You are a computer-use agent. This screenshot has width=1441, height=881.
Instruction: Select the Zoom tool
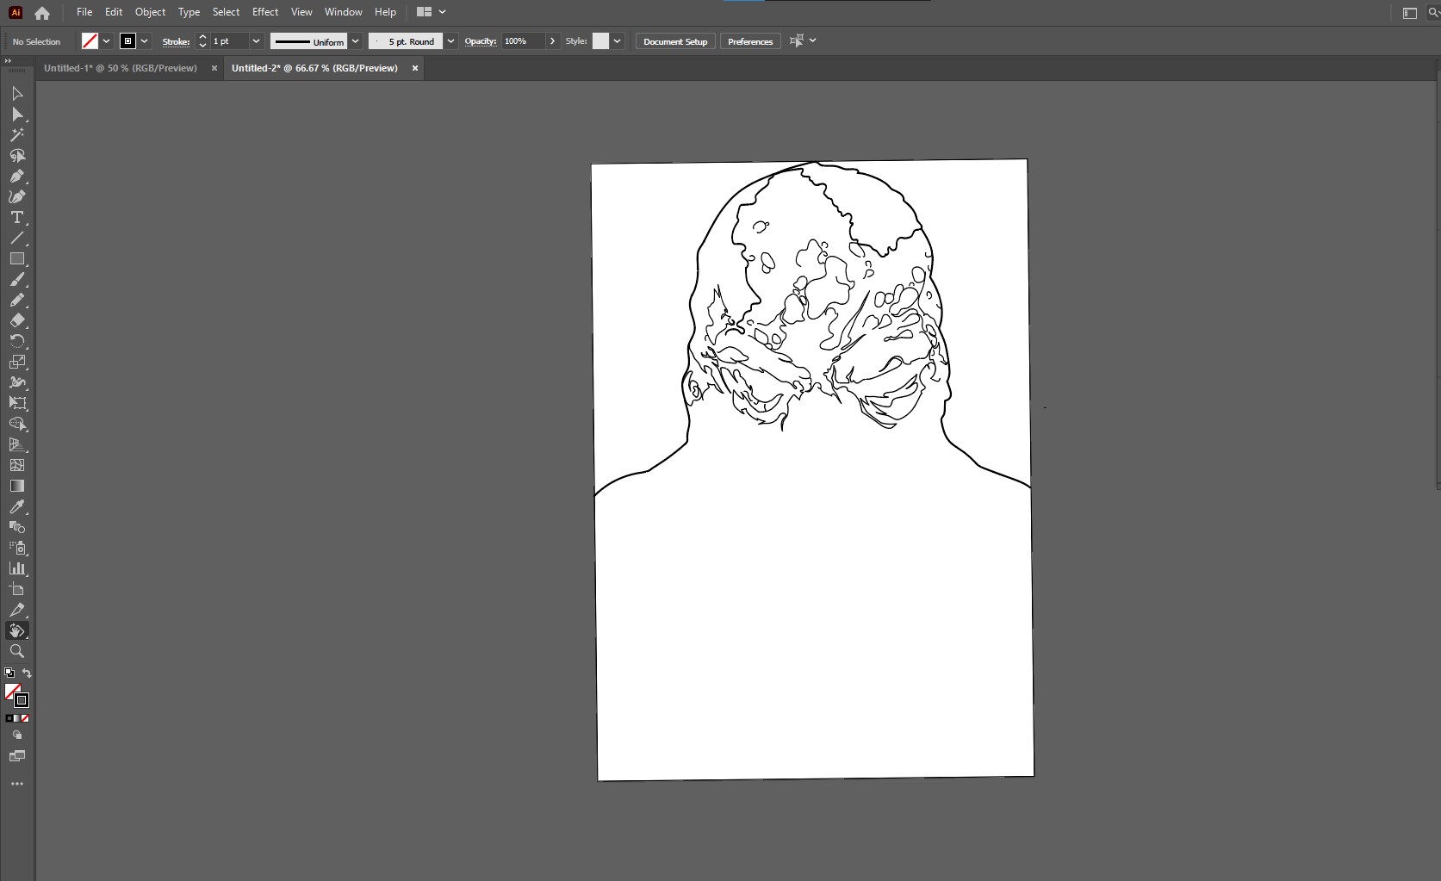pos(17,651)
